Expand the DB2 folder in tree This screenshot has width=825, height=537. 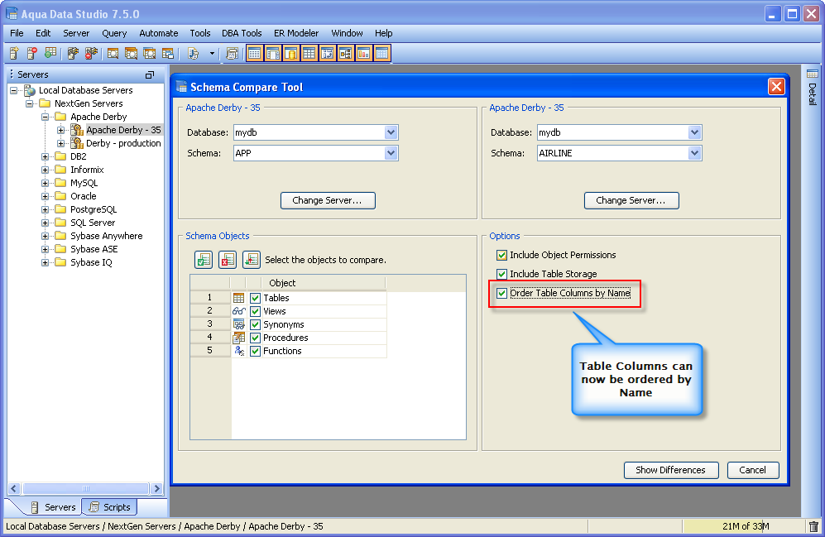(x=46, y=156)
